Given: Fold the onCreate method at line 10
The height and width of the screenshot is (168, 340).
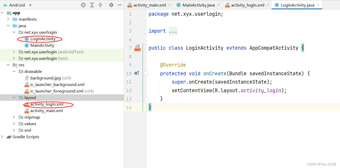Looking at the screenshot, I should (x=146, y=73).
